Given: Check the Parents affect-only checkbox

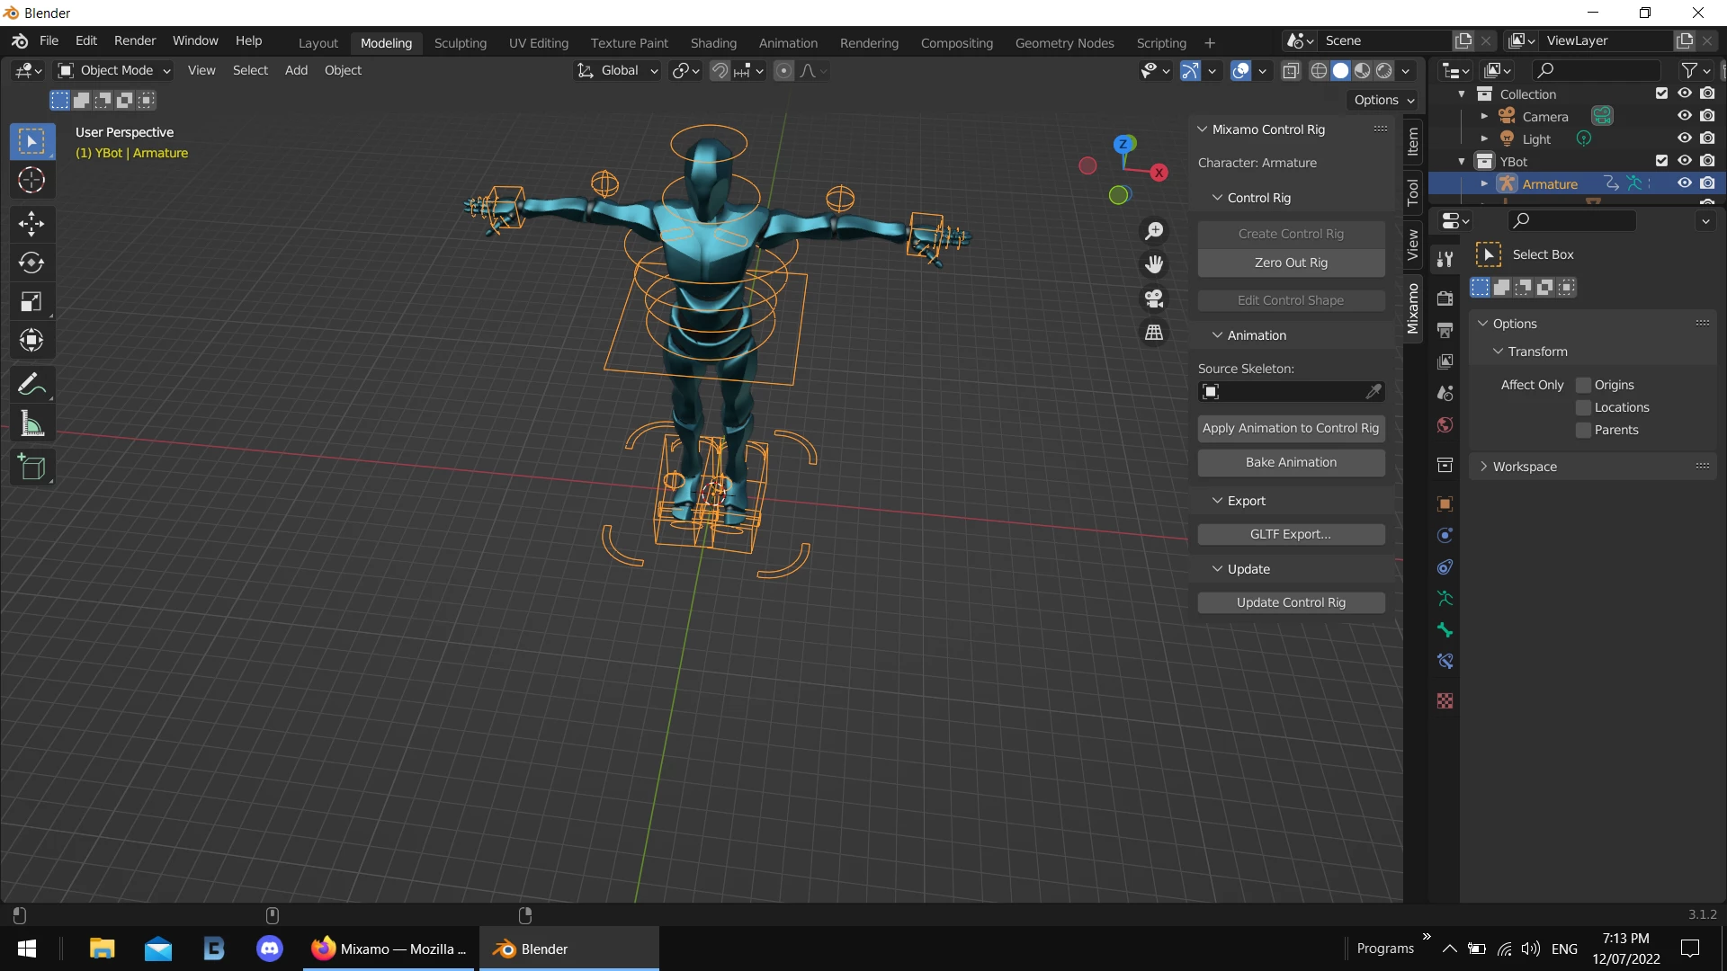Looking at the screenshot, I should [1584, 430].
